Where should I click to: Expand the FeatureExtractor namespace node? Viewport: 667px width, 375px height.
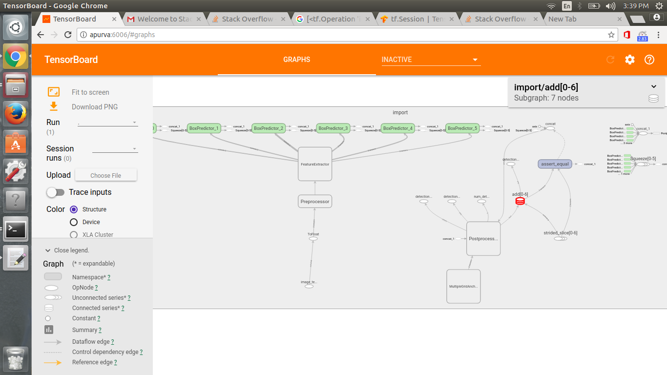(x=315, y=164)
